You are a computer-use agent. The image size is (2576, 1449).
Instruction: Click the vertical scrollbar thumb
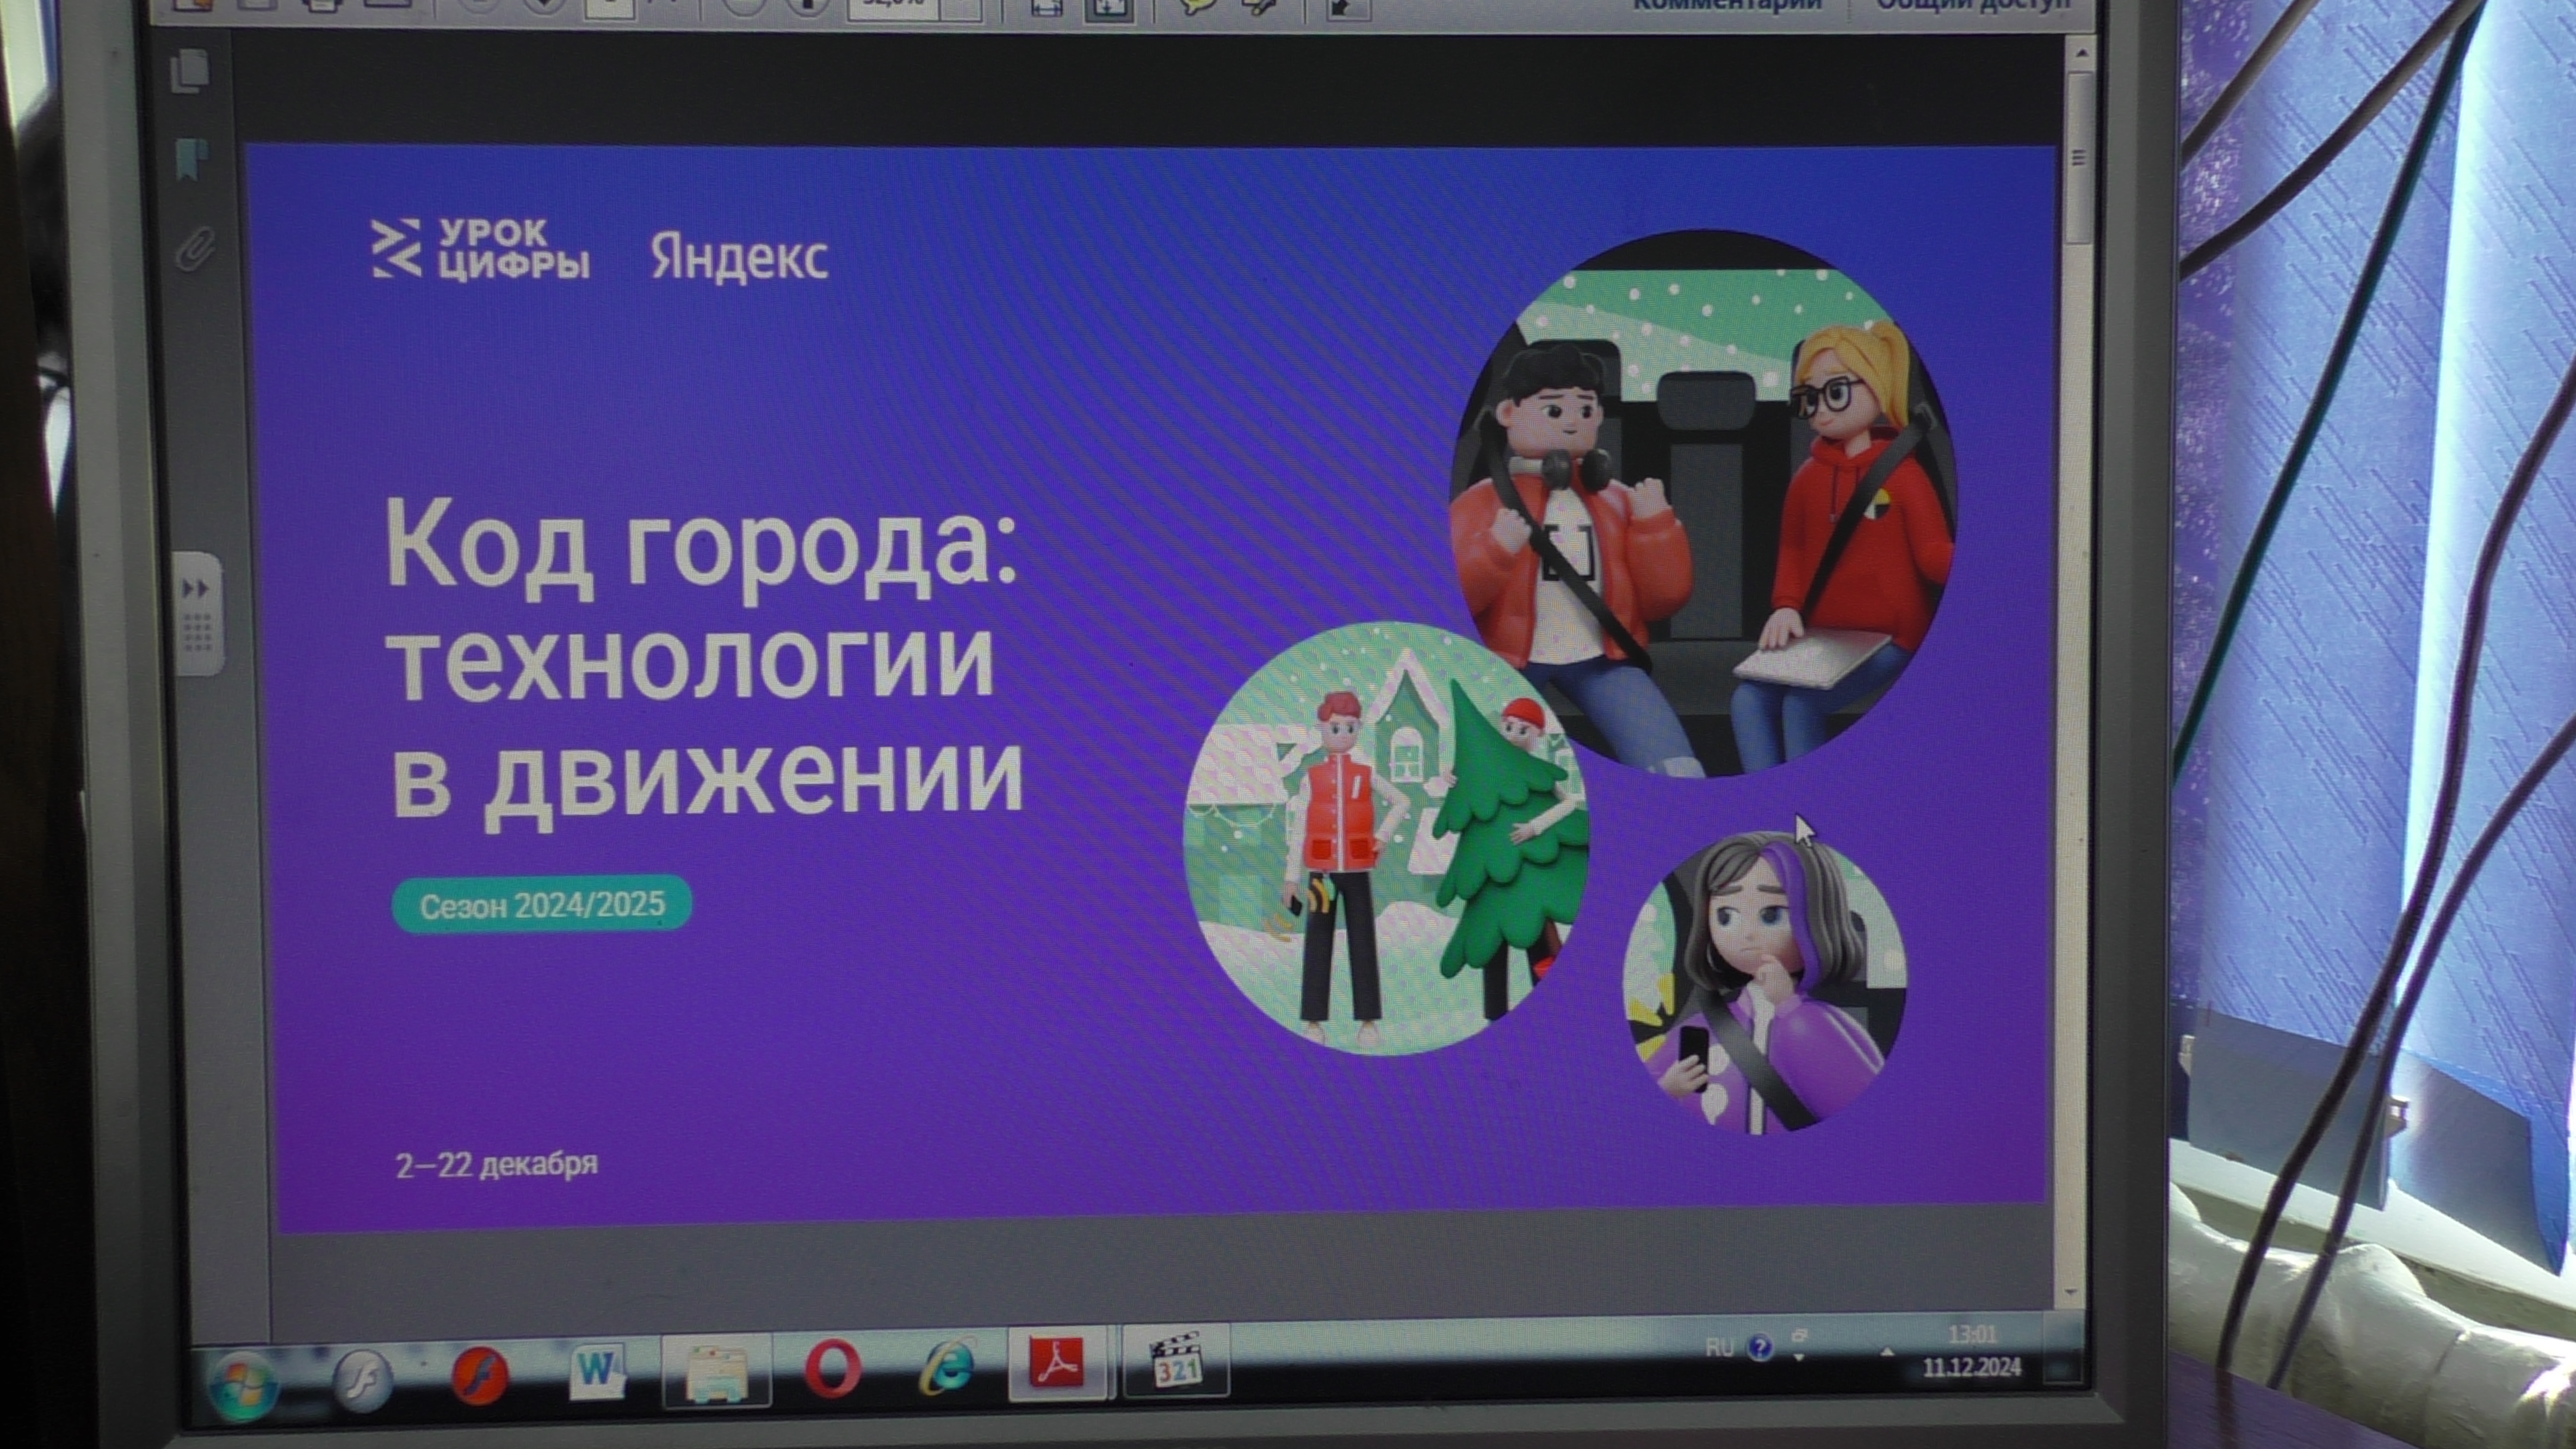coord(2080,157)
